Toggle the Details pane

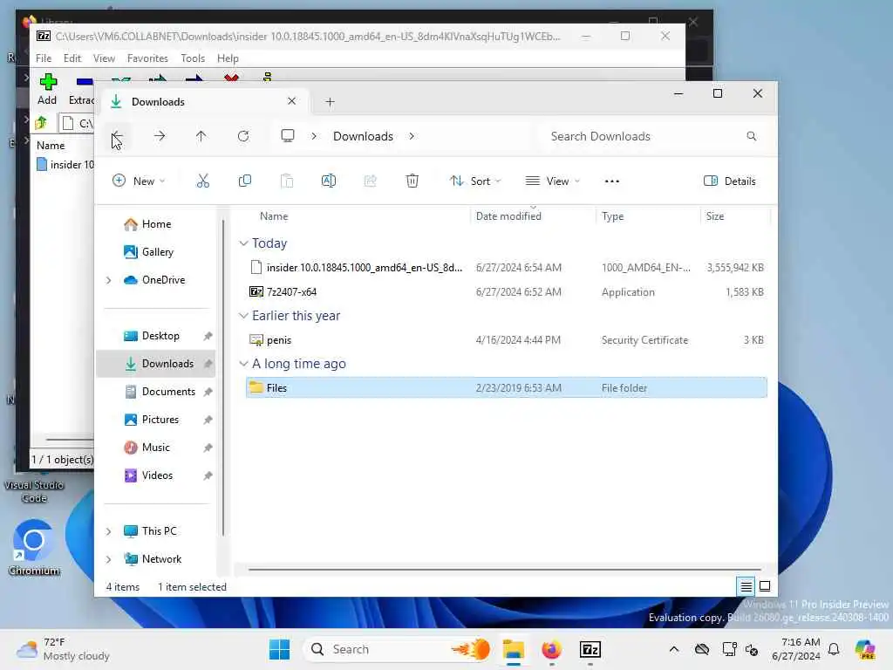pos(730,181)
